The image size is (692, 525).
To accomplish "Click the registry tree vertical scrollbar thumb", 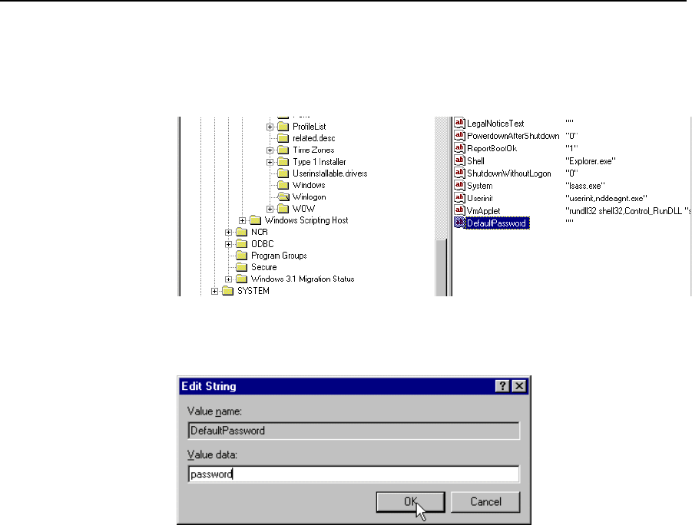I will click(x=441, y=267).
